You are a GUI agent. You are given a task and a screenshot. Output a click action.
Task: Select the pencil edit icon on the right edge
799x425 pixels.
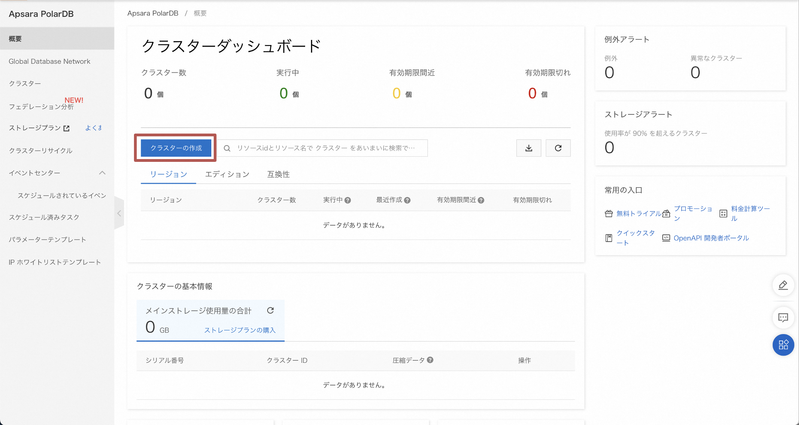pos(783,285)
